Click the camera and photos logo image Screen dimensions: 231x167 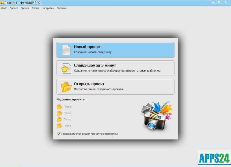[x=157, y=115]
